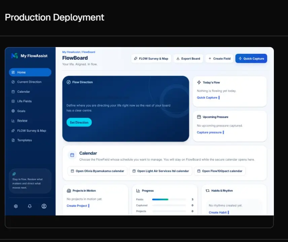Click the Fields progress bar

[169, 199]
